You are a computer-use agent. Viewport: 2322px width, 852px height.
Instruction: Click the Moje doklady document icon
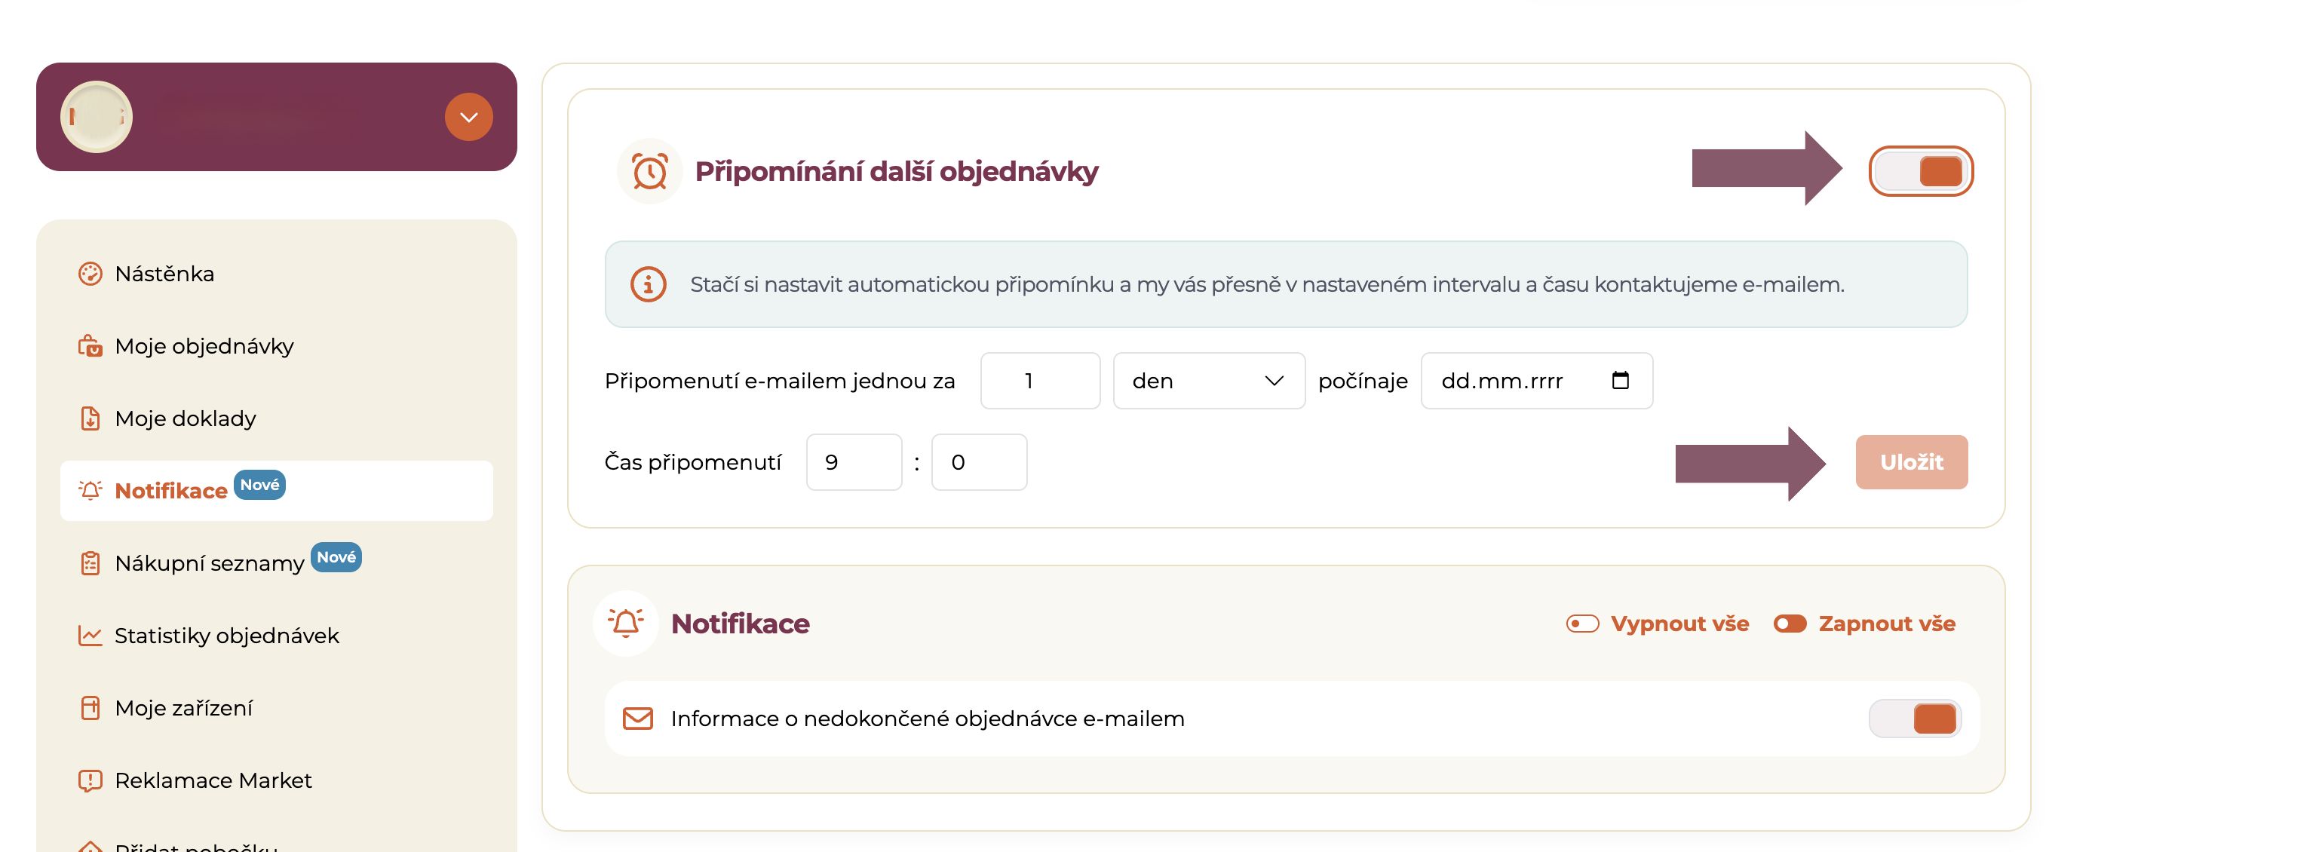click(90, 418)
